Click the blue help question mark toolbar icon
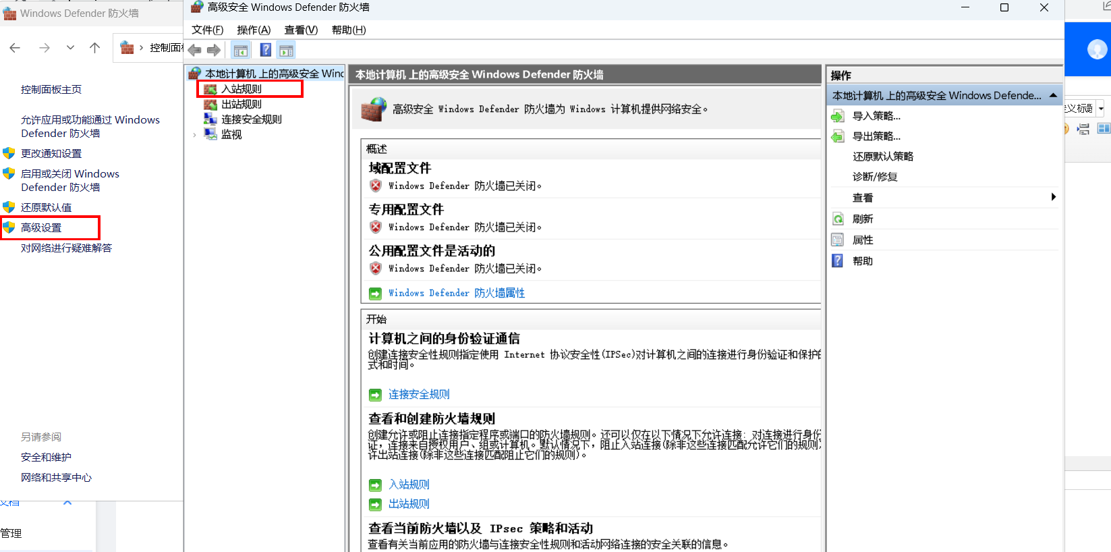The height and width of the screenshot is (552, 1111). (266, 50)
